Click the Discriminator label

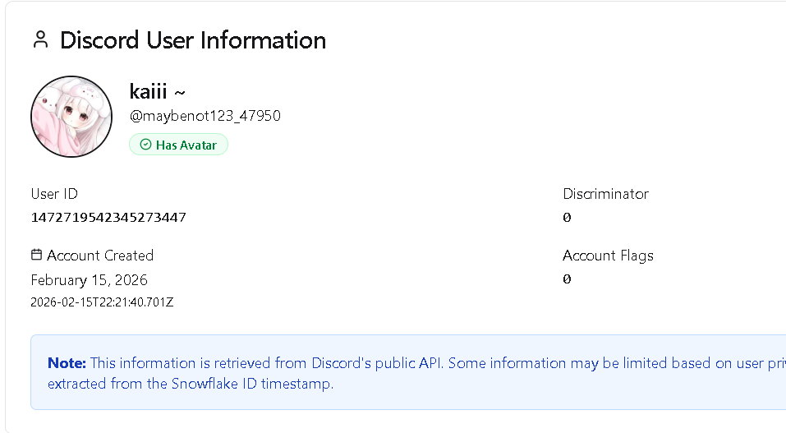605,194
